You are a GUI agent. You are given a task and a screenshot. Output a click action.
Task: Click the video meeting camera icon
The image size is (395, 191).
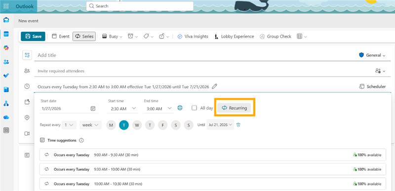[x=27, y=134]
